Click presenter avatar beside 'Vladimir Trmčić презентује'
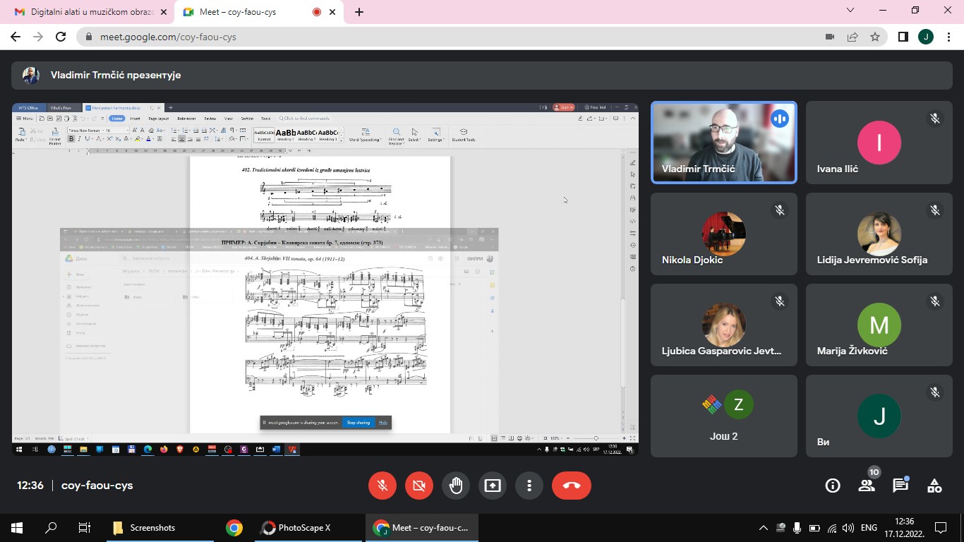The width and height of the screenshot is (964, 542). click(30, 75)
